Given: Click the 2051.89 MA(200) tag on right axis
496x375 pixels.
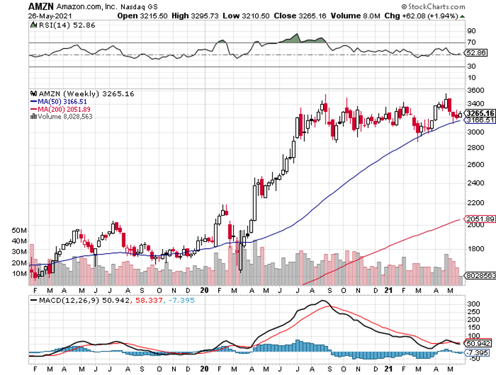Looking at the screenshot, I should pyautogui.click(x=480, y=219).
